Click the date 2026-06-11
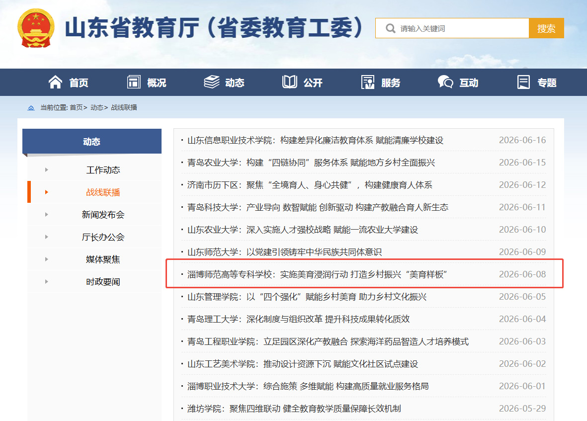 click(522, 207)
